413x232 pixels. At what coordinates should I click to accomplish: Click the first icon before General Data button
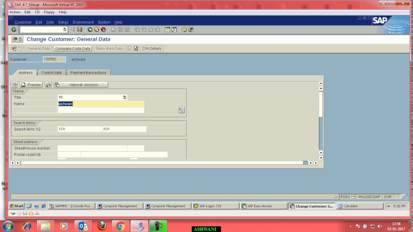point(14,49)
